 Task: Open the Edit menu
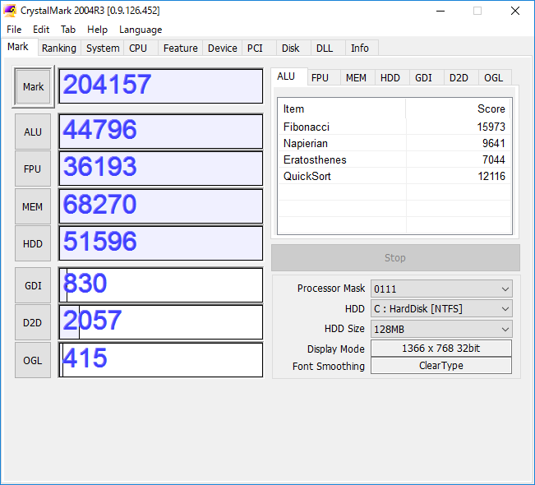pyautogui.click(x=41, y=30)
